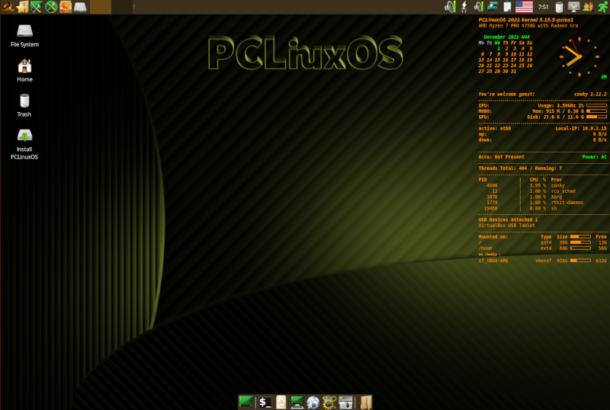The height and width of the screenshot is (410, 610).
Task: Launch the web browser globe icon
Action: pos(313,402)
